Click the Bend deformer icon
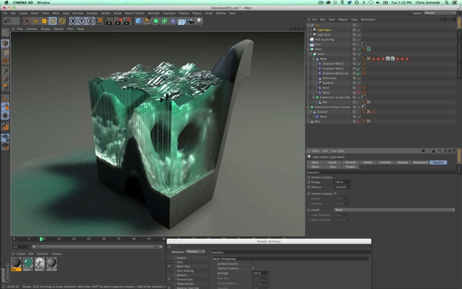 [x=173, y=21]
